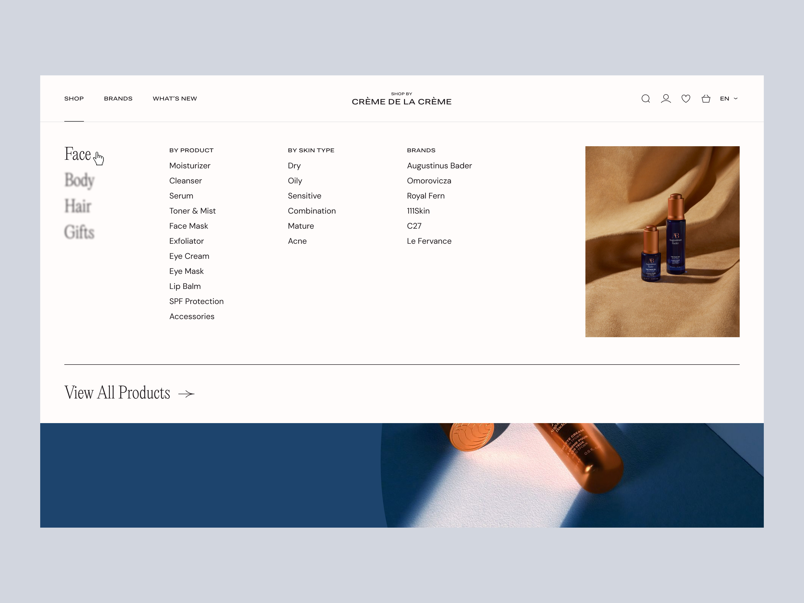Select SPF Protection from product list
The height and width of the screenshot is (603, 804).
click(x=196, y=301)
